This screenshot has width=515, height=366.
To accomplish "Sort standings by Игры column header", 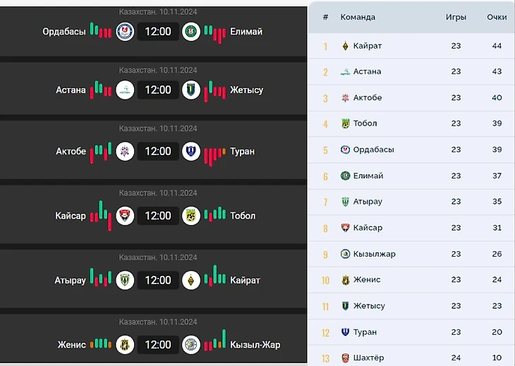I will (456, 17).
